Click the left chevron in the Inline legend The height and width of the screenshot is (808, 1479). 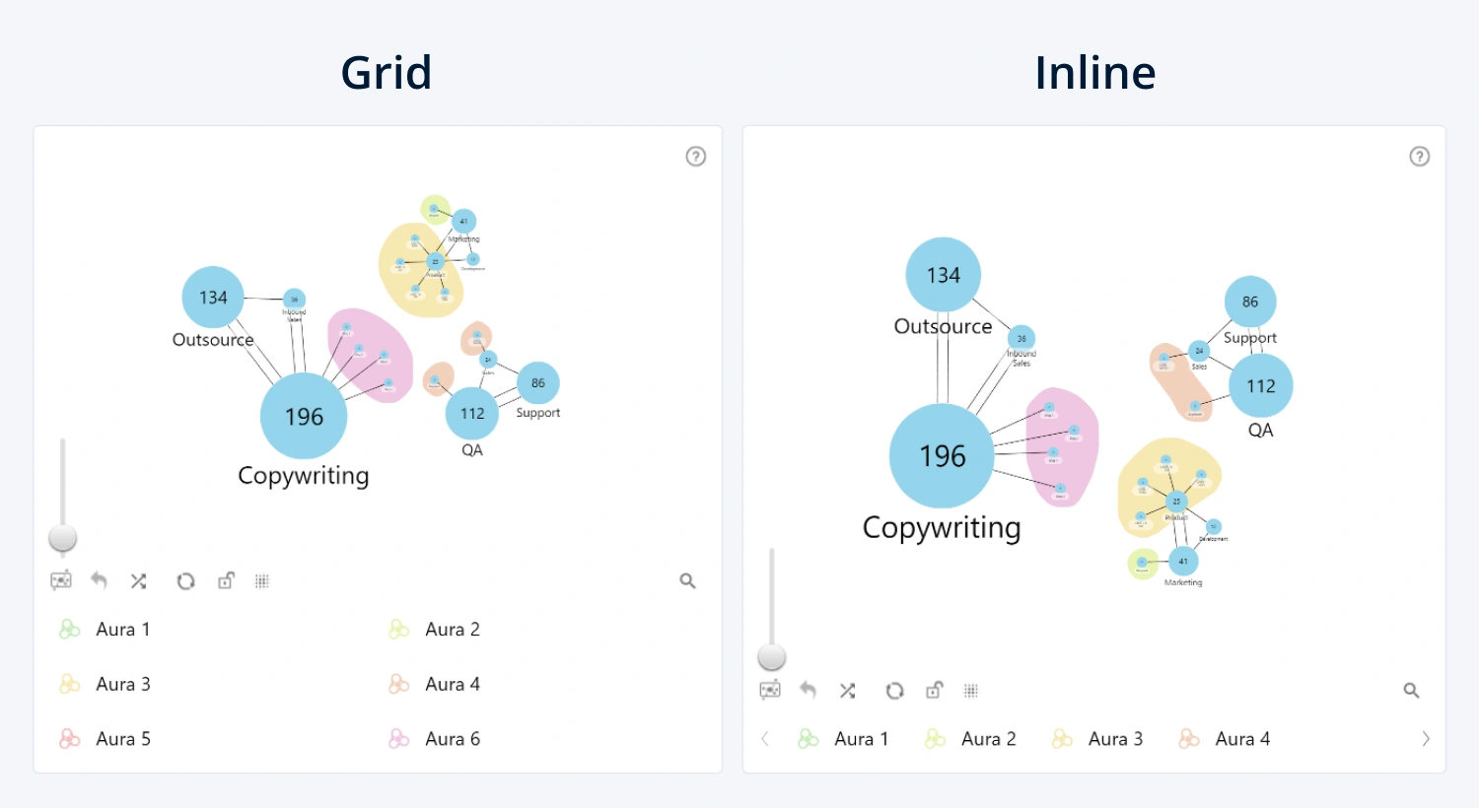766,738
